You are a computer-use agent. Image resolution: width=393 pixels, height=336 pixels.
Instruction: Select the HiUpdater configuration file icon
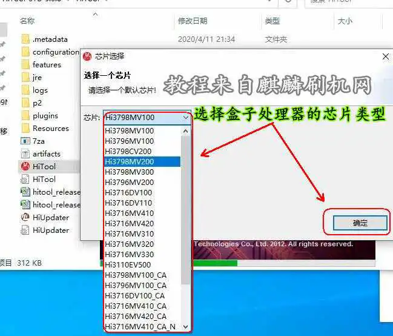point(25,230)
